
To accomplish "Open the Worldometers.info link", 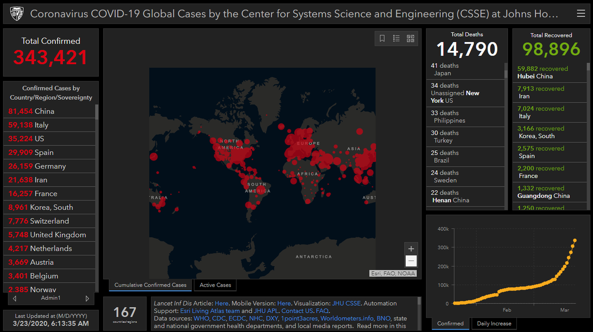I will (x=347, y=318).
